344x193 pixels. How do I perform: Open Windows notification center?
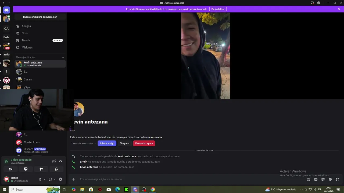click(x=338, y=190)
